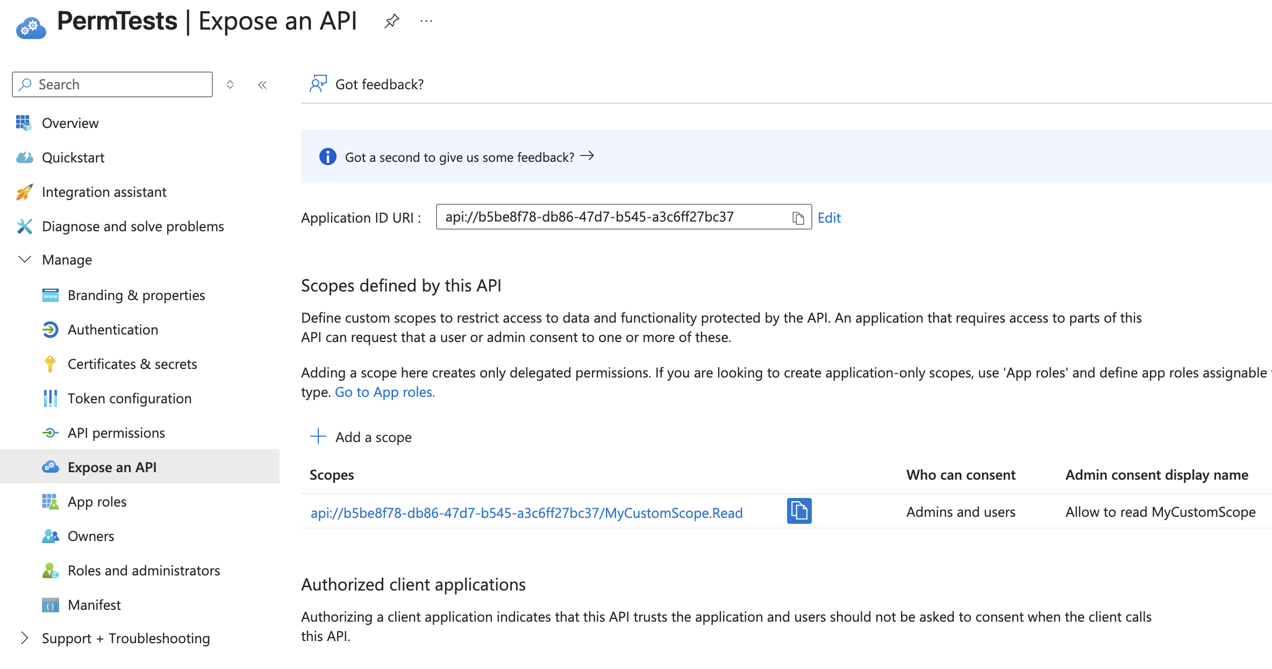Copy the MyCustomScope.Read scope value
Image resolution: width=1272 pixels, height=669 pixels.
[x=799, y=511]
